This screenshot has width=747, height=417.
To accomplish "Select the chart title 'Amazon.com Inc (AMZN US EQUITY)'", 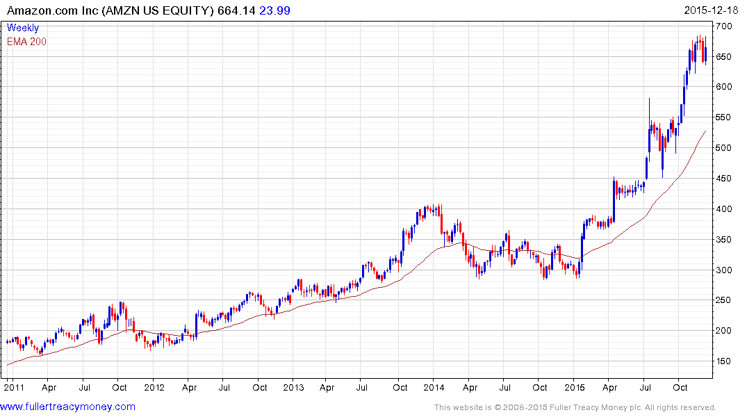I will (x=110, y=10).
